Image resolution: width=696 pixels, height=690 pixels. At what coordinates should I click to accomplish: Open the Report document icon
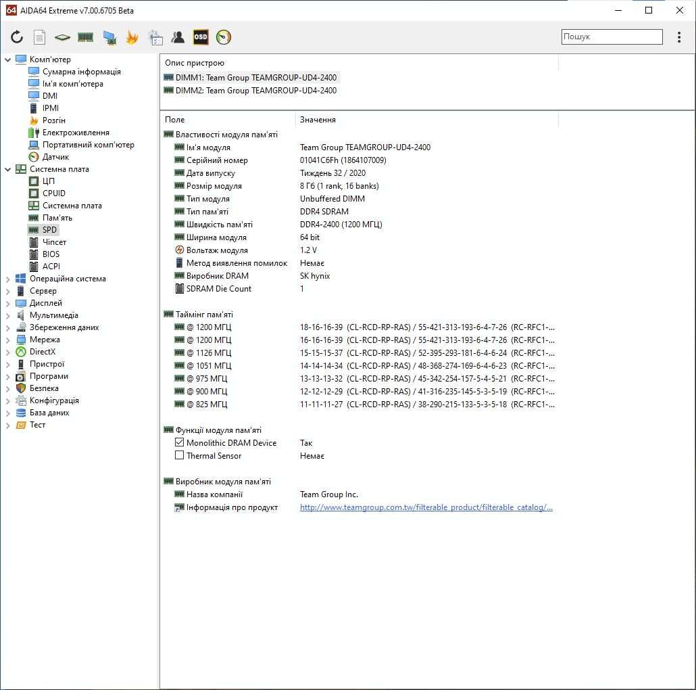[x=39, y=37]
